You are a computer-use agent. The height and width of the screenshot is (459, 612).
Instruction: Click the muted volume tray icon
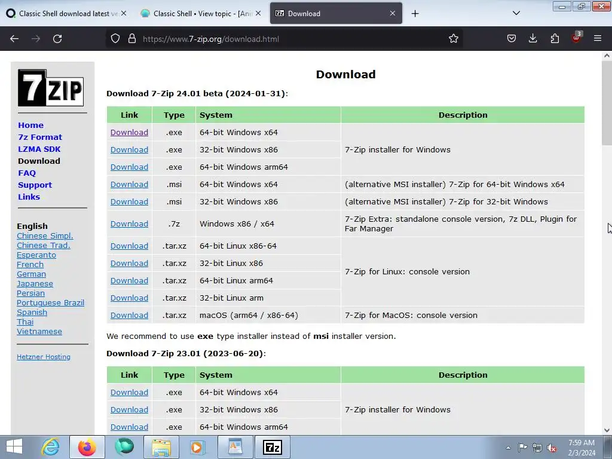pyautogui.click(x=552, y=448)
